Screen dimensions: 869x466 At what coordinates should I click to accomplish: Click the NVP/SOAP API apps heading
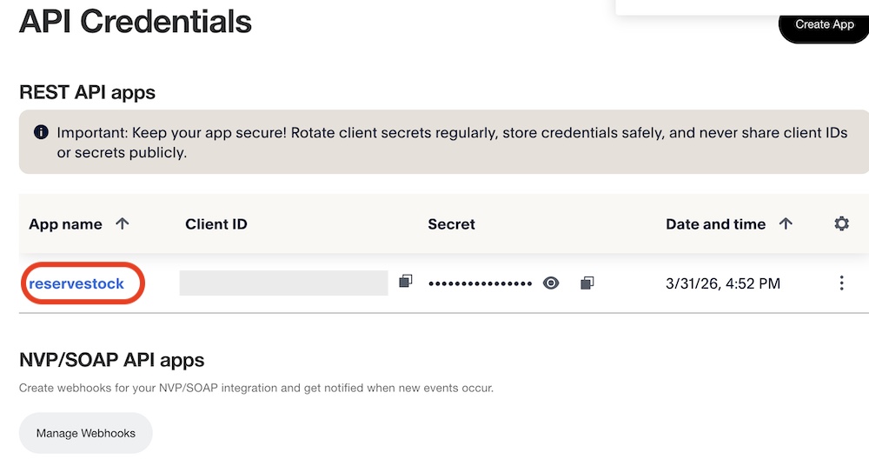tap(111, 360)
